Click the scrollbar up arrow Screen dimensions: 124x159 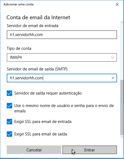click(122, 22)
